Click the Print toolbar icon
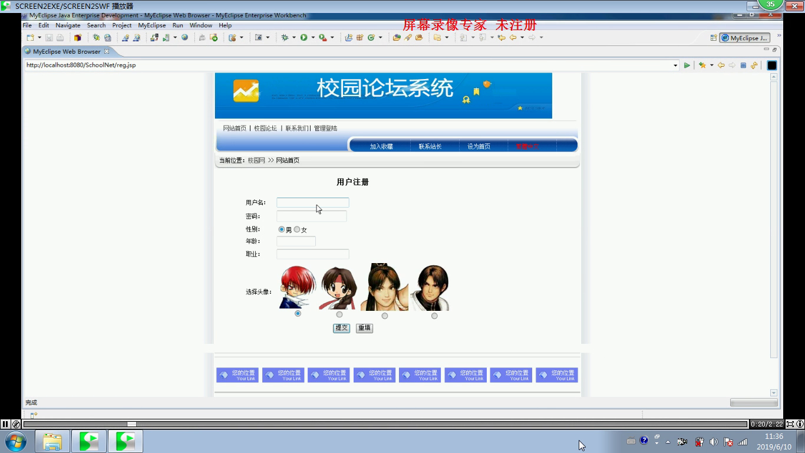 point(60,37)
